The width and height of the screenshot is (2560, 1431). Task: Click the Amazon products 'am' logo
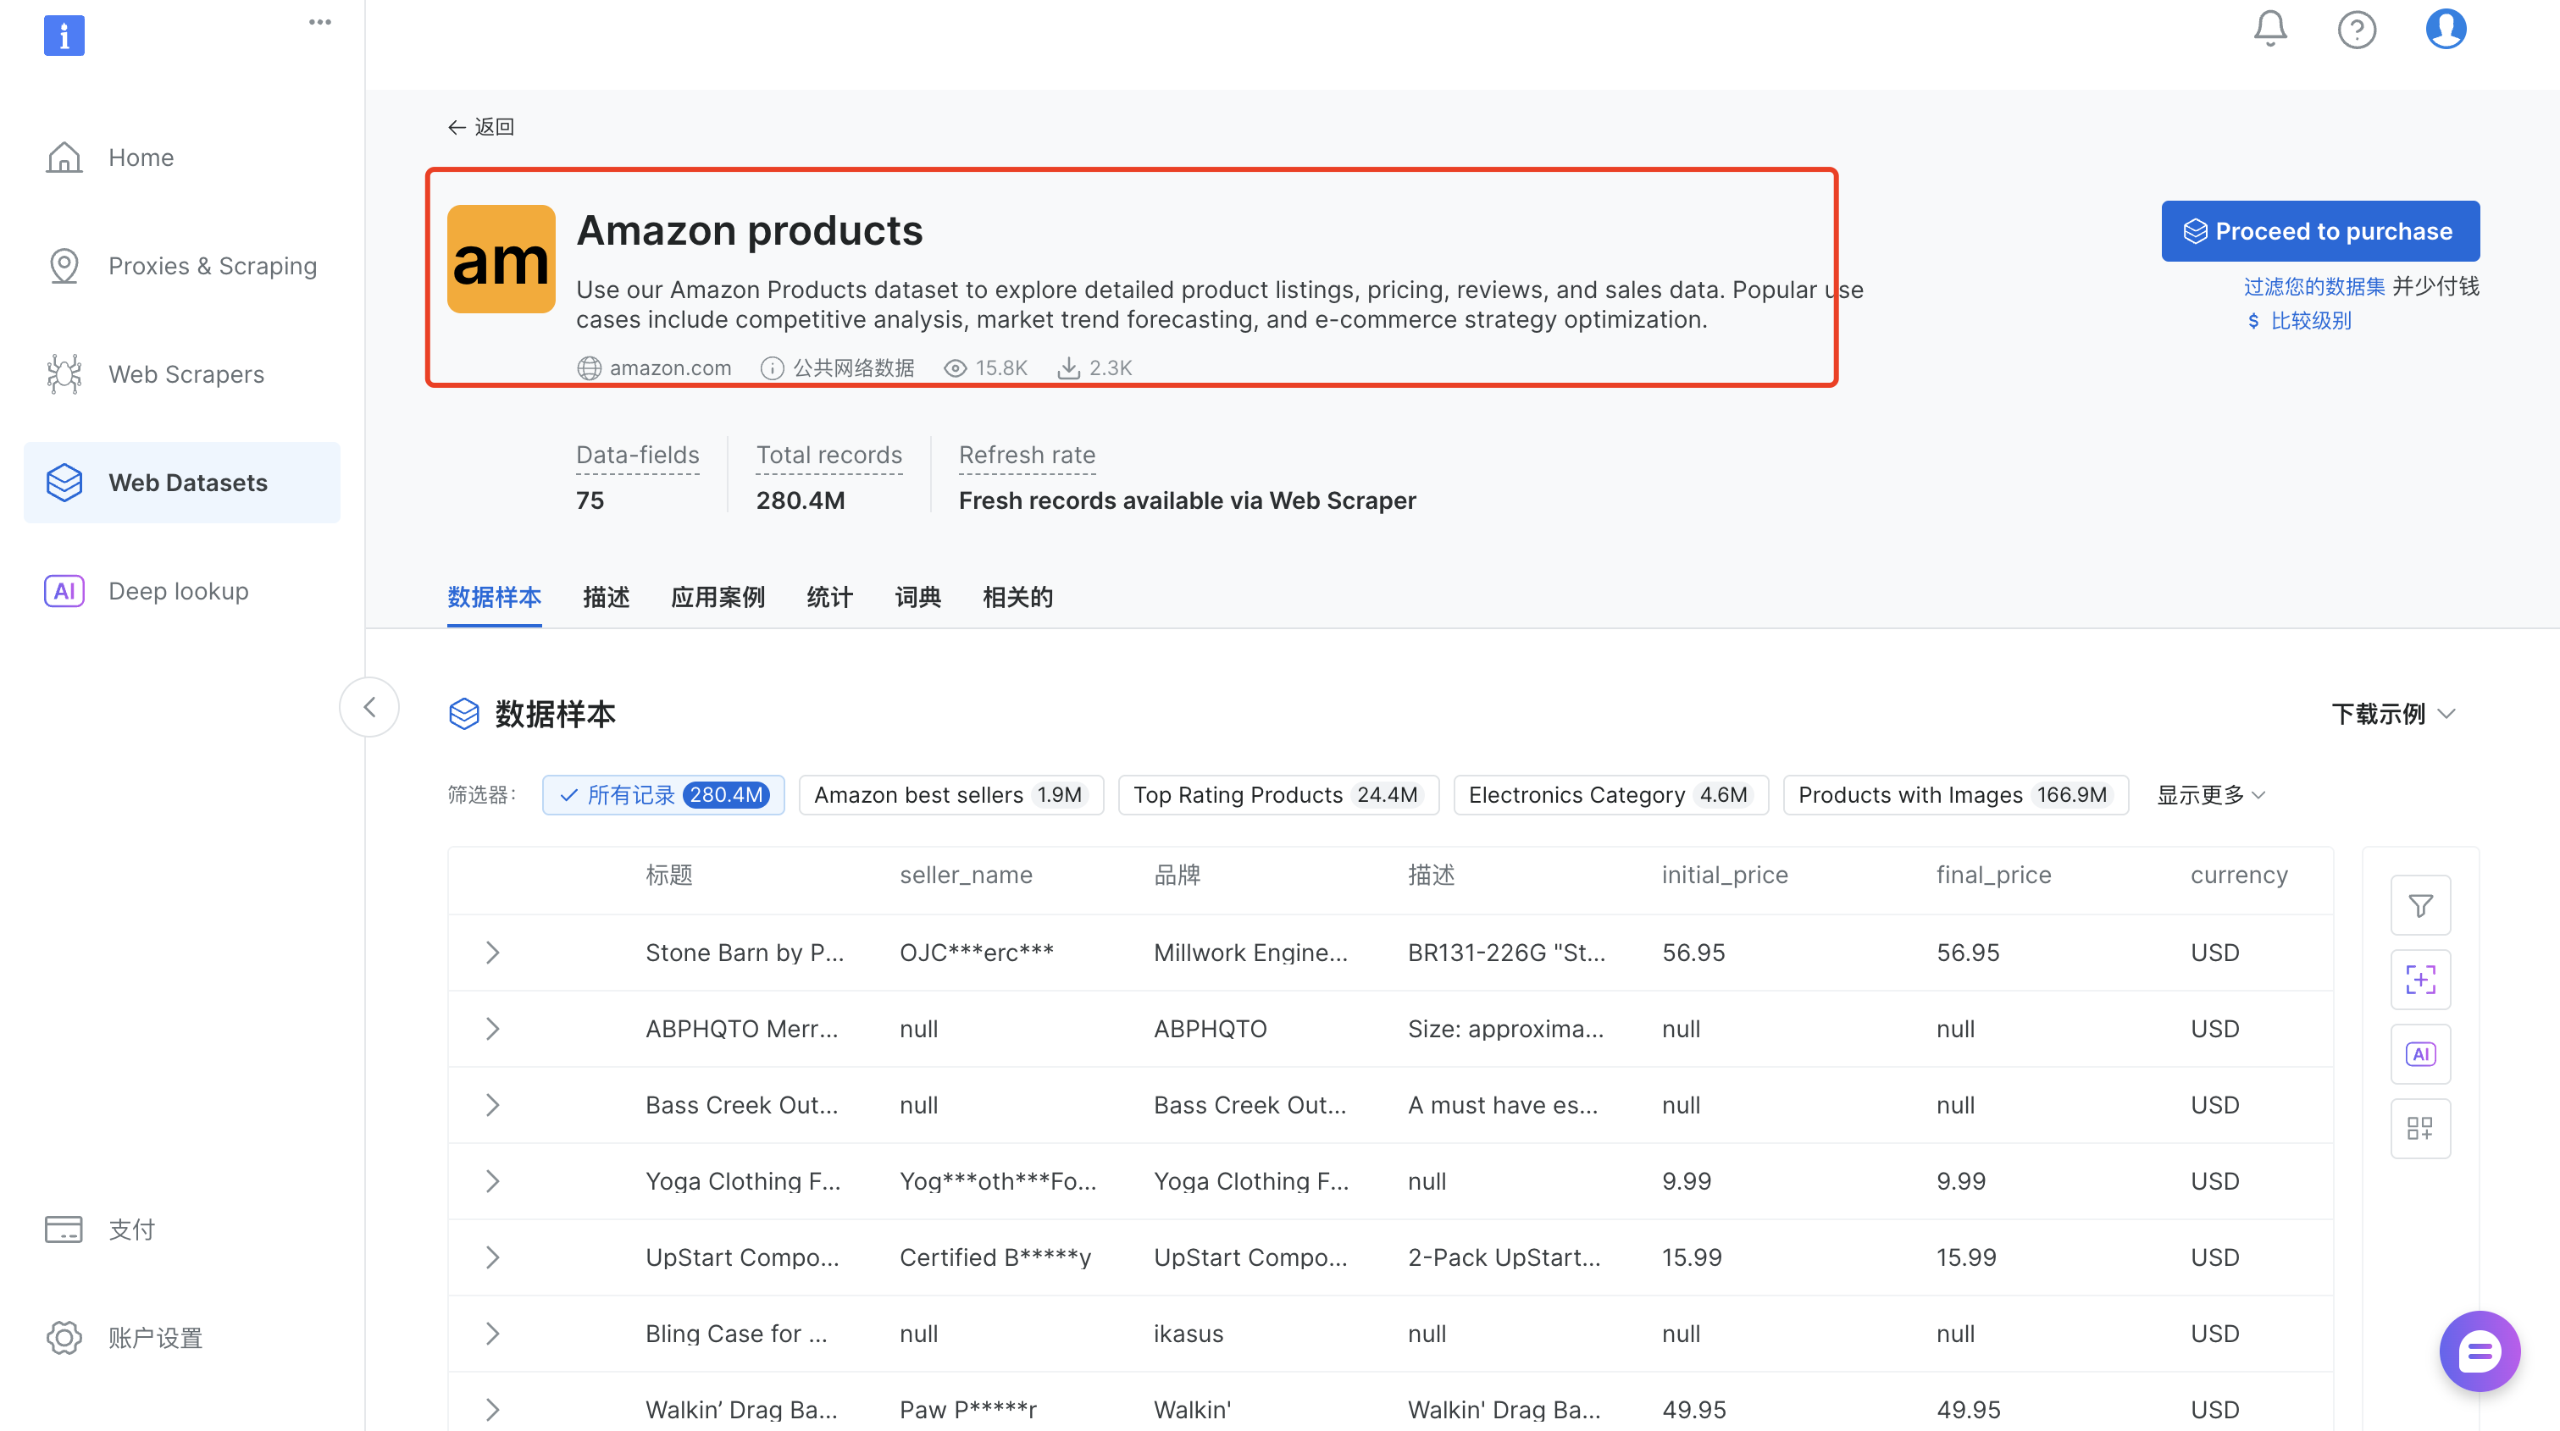[x=501, y=259]
